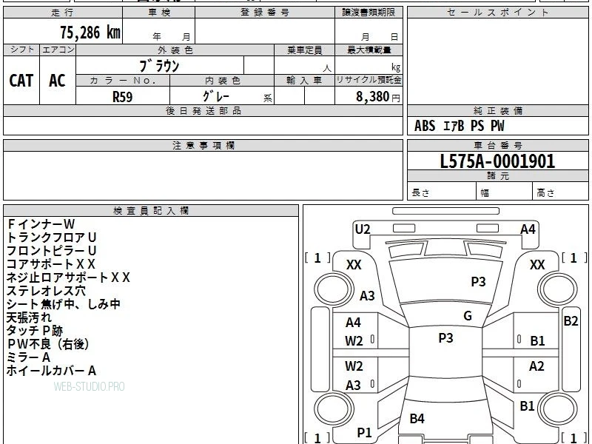Image resolution: width=592 pixels, height=444 pixels.
Task: Click the カラーNo. header
Action: coord(123,81)
